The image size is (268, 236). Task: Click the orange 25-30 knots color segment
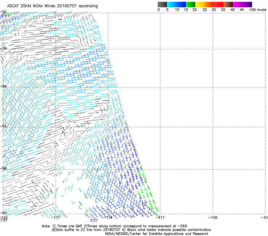[209, 4]
